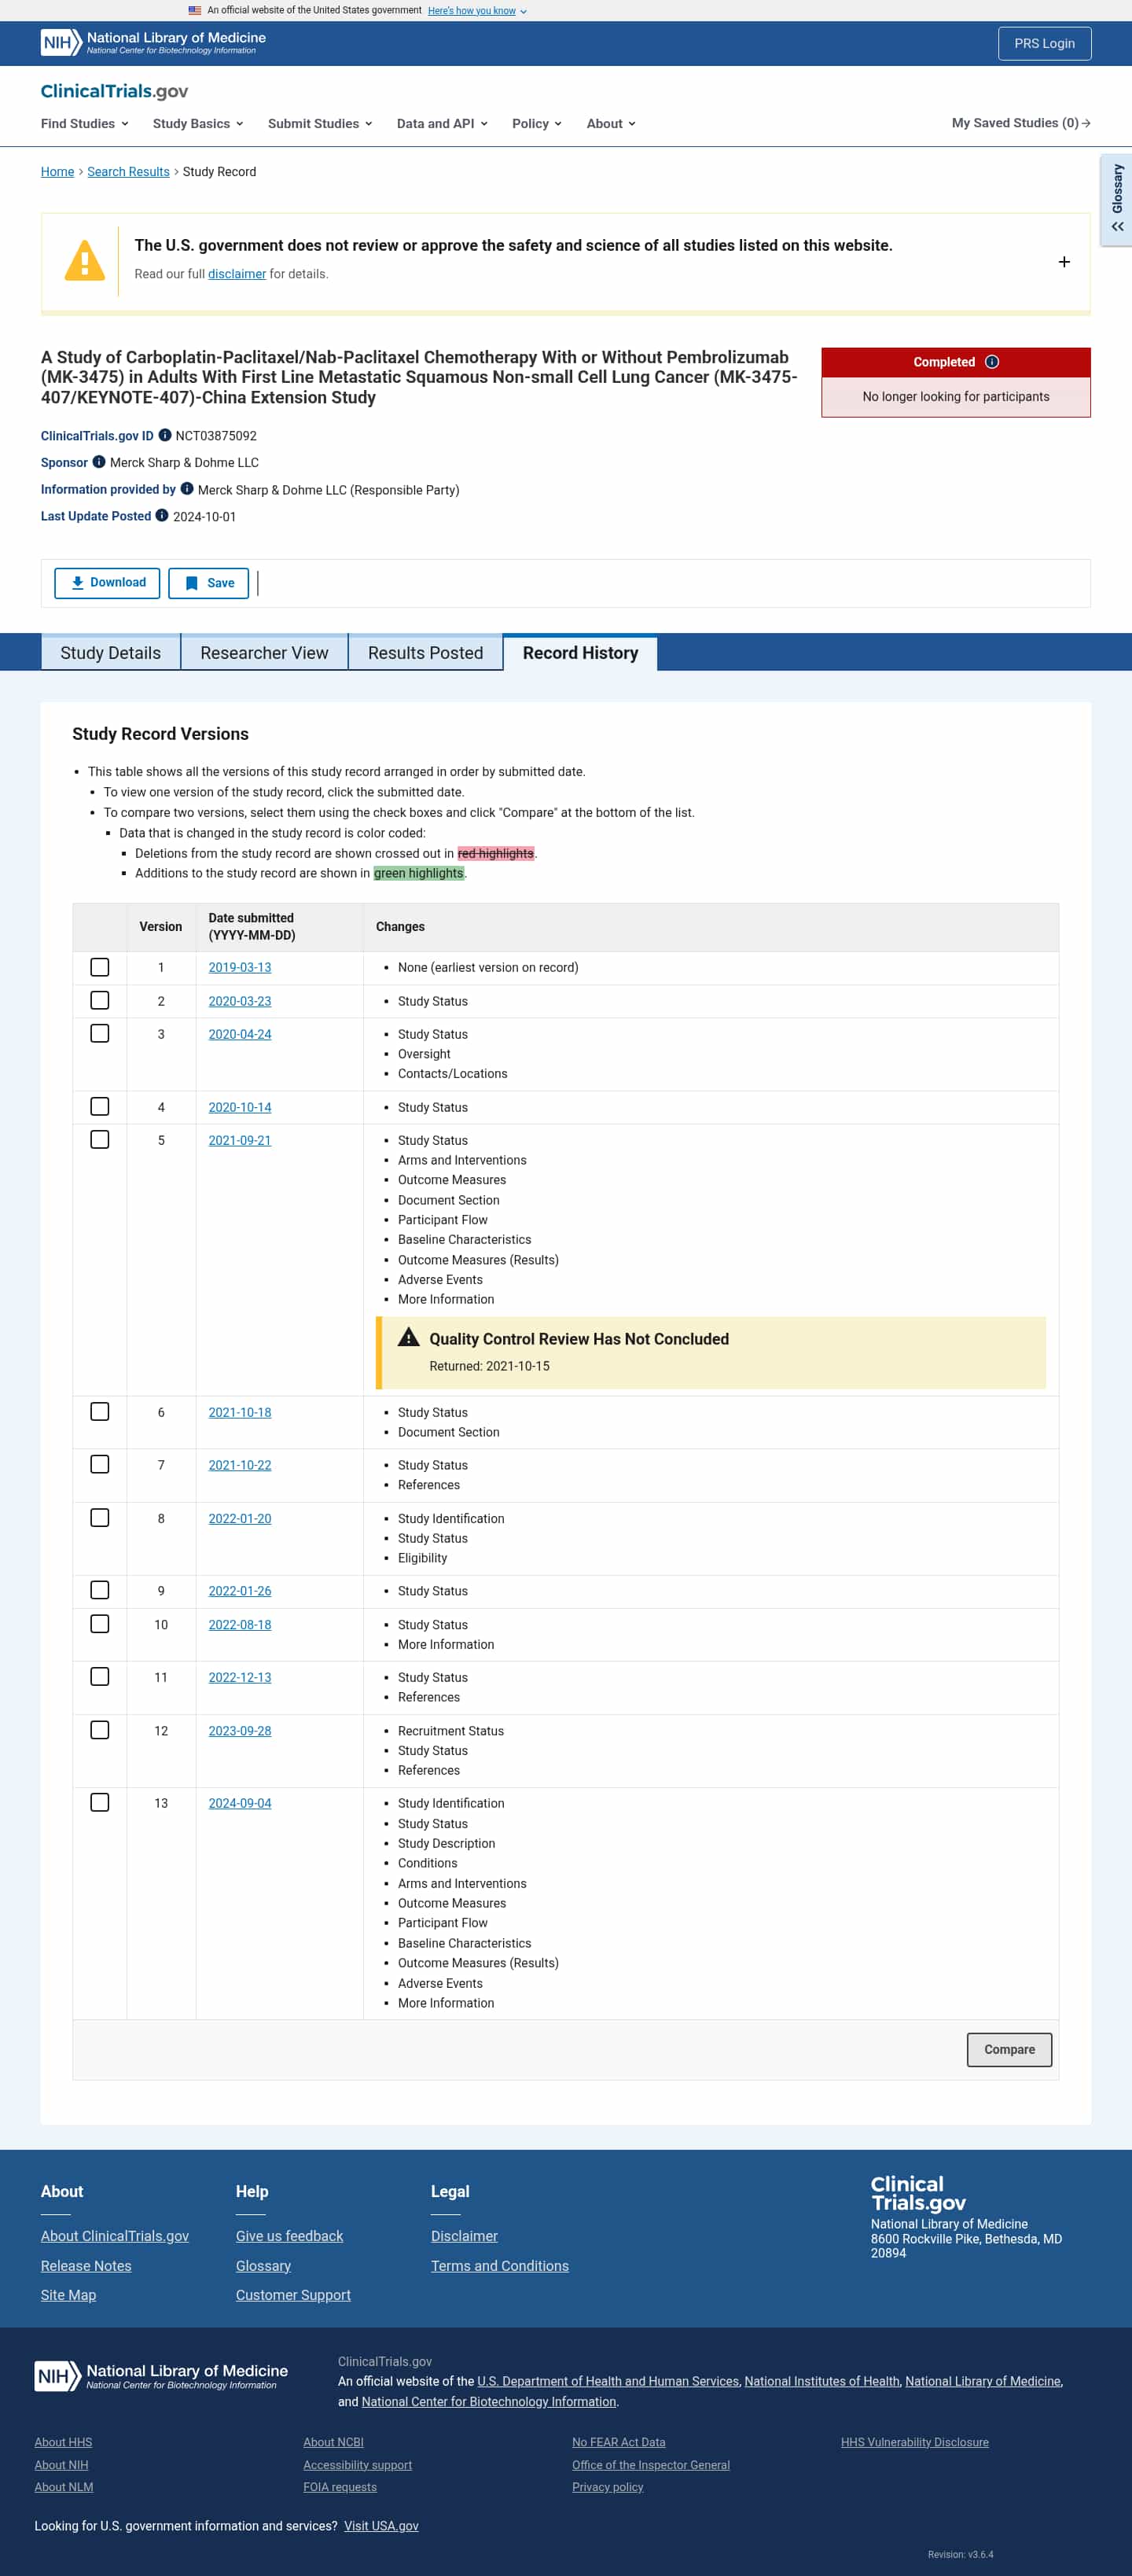This screenshot has height=2576, width=1132.
Task: Expand the disclaimer banner with plus icon
Action: point(1063,262)
